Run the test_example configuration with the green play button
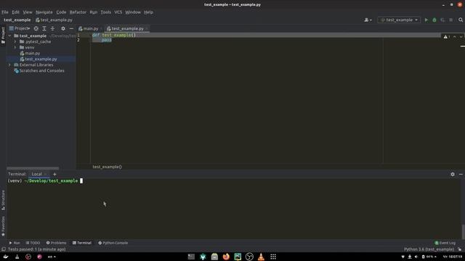This screenshot has width=465, height=261. click(426, 20)
